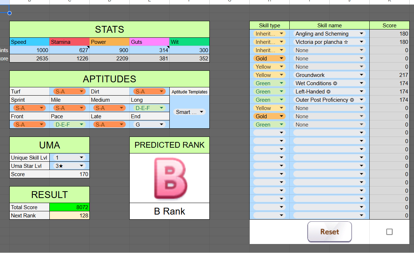The height and width of the screenshot is (253, 414).
Task: Click the Groundwork score 217
Action: [x=389, y=75]
